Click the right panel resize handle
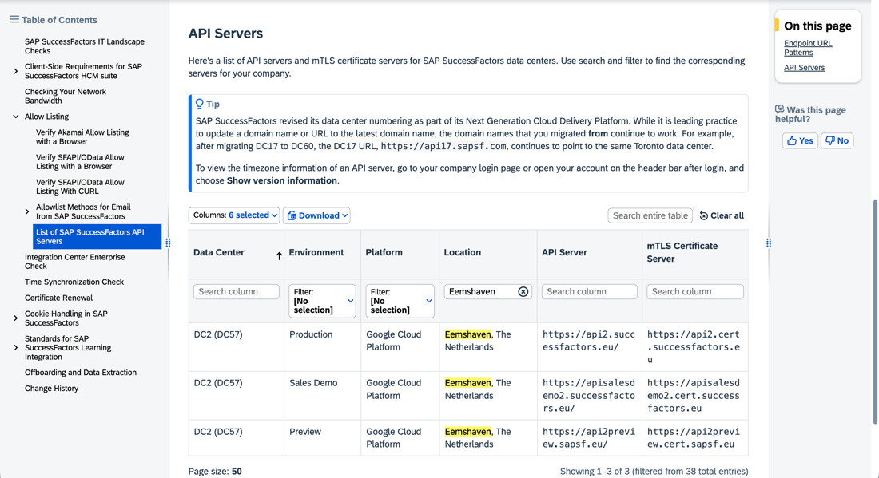 769,243
